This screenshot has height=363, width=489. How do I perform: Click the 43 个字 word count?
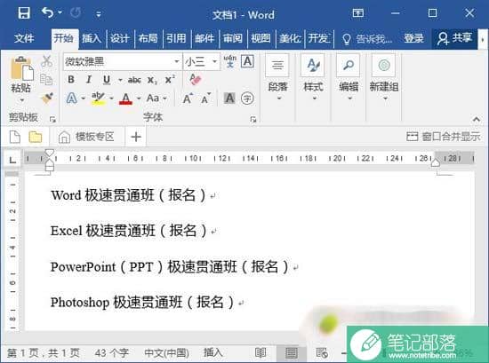pyautogui.click(x=112, y=352)
